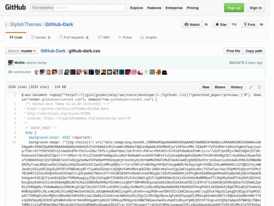Click the userstyles.org URL comment line
The image size is (274, 206).
click(x=57, y=113)
